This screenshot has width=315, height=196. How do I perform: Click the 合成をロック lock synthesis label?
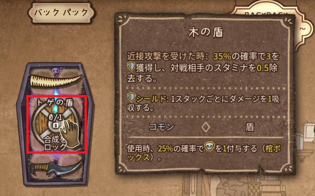[55, 143]
